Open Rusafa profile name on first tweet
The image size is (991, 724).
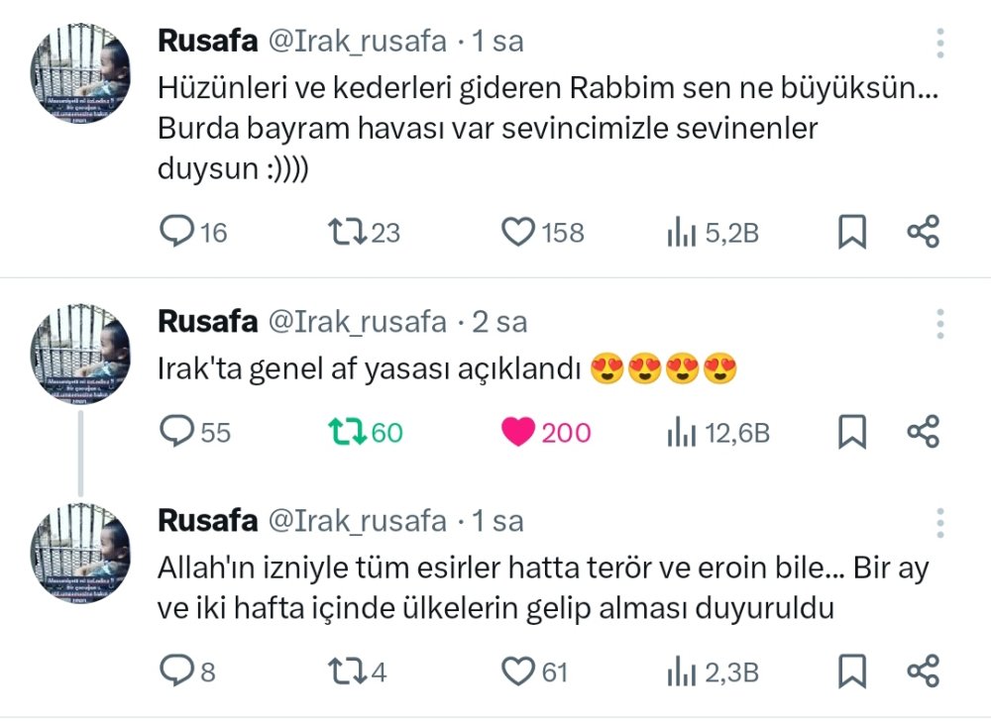point(206,42)
